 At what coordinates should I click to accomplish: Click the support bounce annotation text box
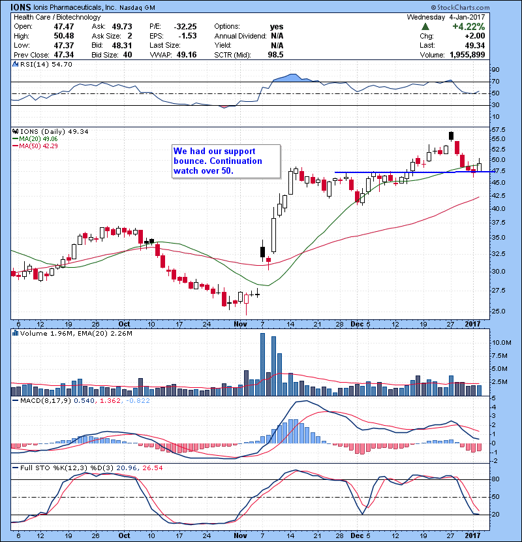point(226,161)
